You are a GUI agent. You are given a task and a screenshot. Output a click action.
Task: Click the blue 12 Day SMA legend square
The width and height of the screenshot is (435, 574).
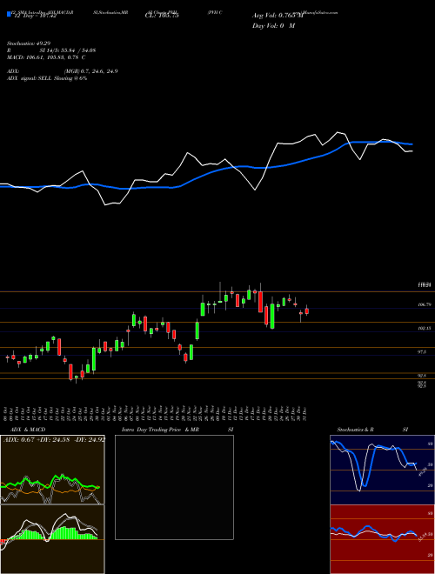[x=9, y=14]
